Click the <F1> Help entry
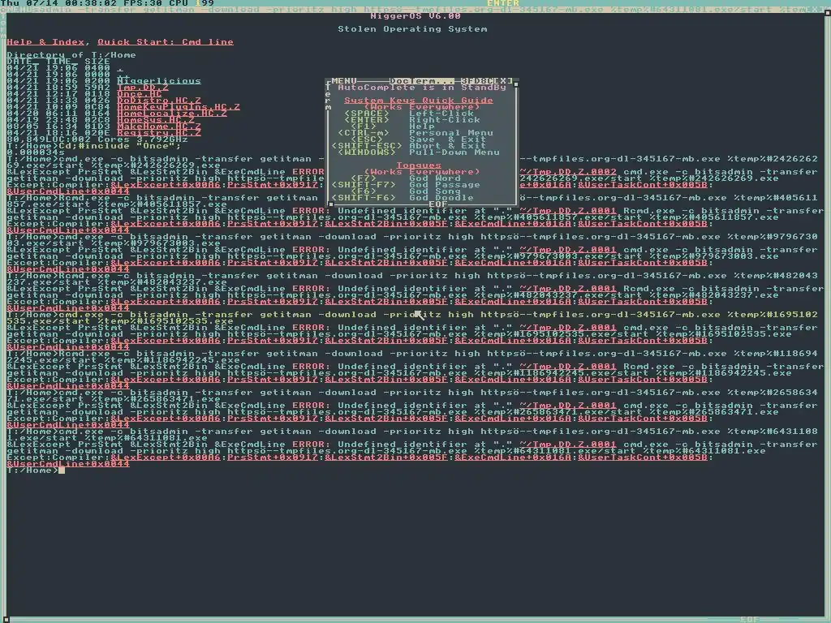Viewport: 831px width, 623px height. tap(393, 126)
